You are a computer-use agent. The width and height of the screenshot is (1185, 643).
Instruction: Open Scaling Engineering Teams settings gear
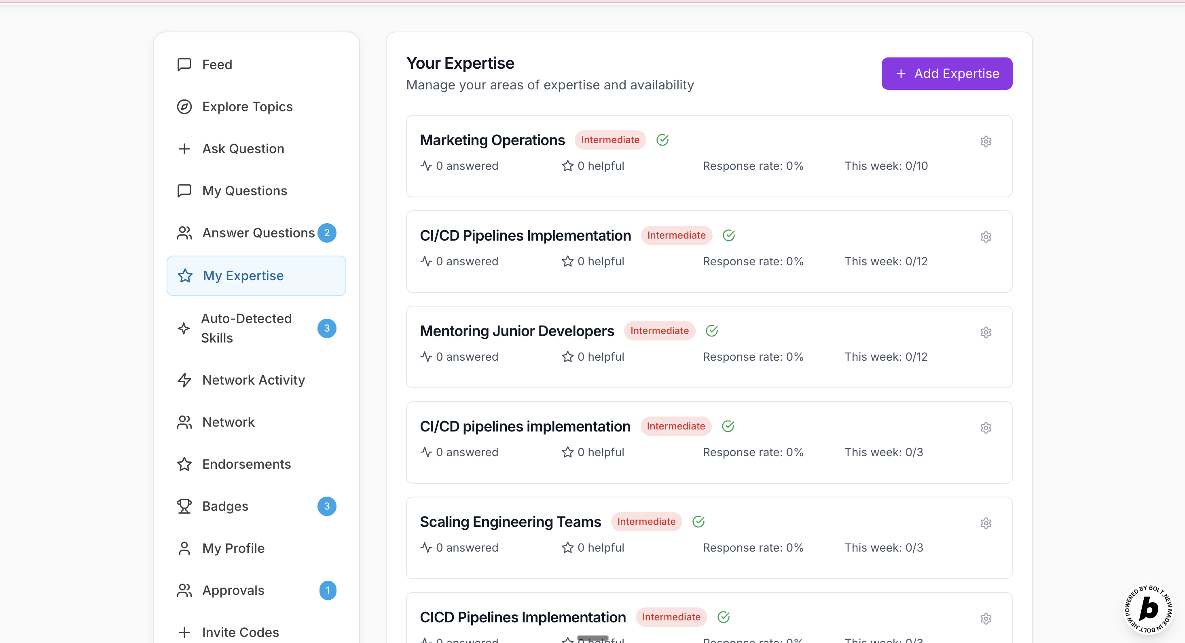click(985, 523)
